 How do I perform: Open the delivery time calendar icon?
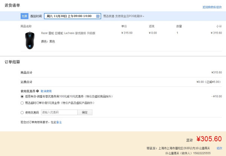point(98,16)
